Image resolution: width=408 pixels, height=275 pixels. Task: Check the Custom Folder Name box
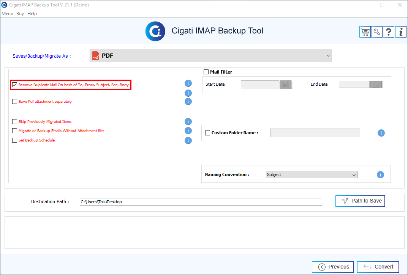[x=208, y=133]
